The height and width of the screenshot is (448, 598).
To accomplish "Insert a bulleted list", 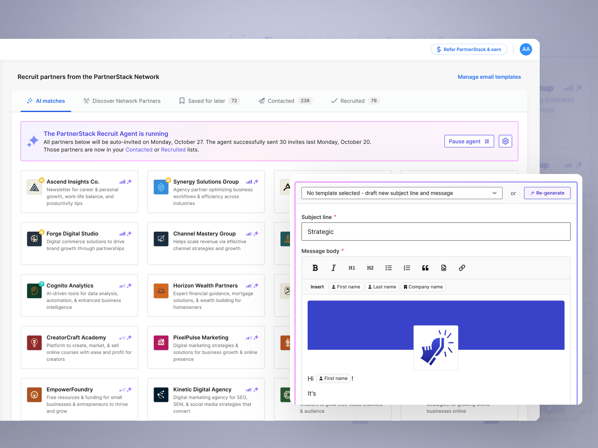I will (388, 268).
